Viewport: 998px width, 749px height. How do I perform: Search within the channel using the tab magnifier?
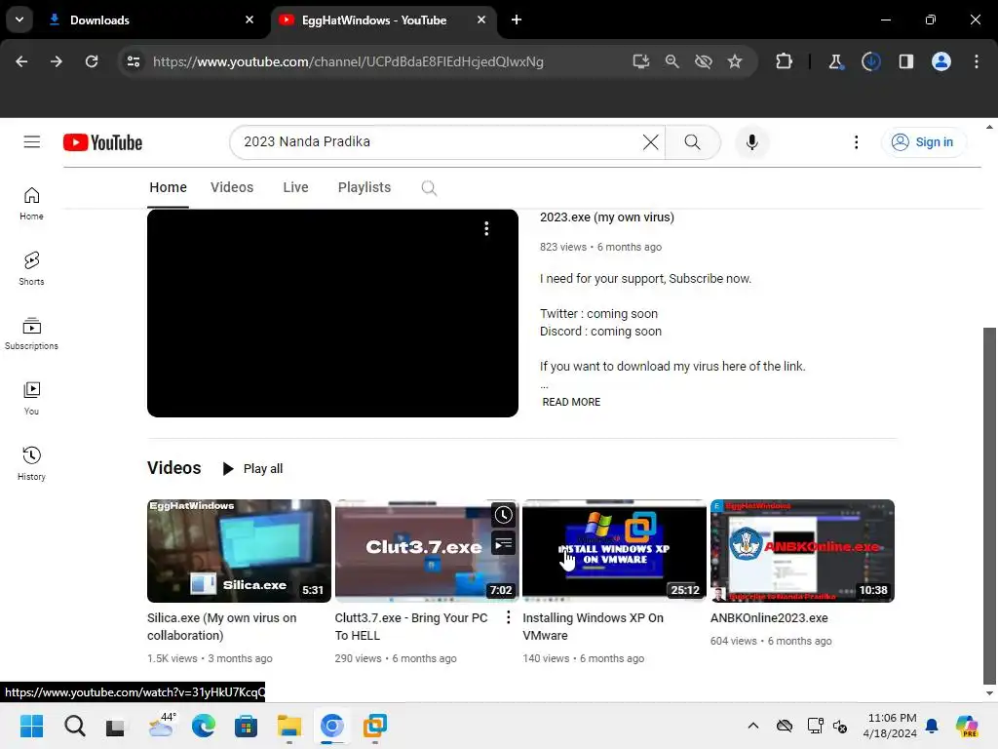tap(429, 188)
